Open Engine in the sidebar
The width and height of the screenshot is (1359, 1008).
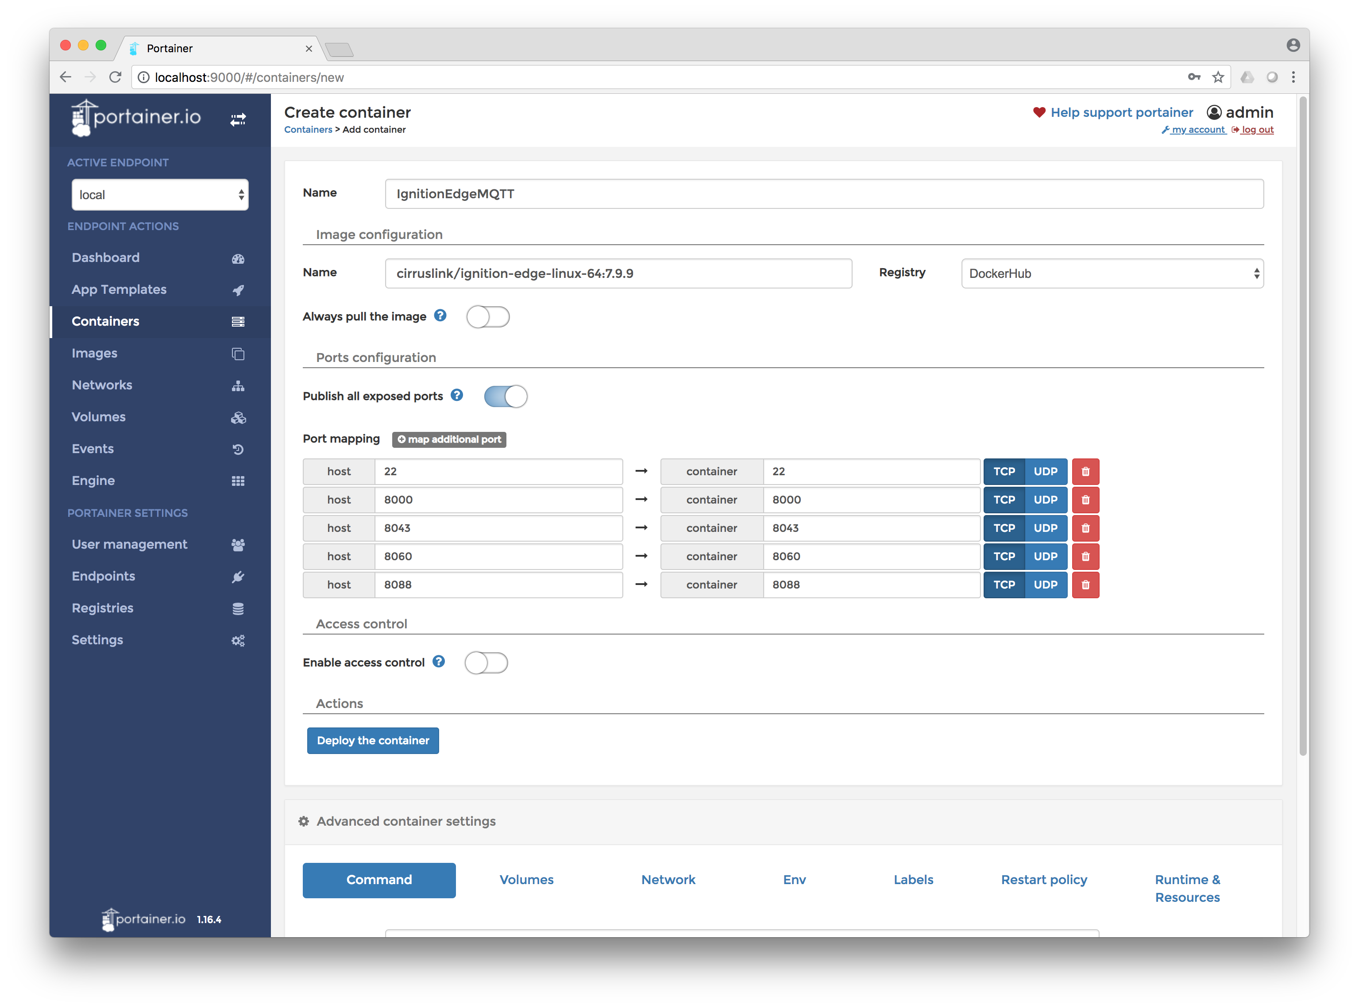[160, 480]
